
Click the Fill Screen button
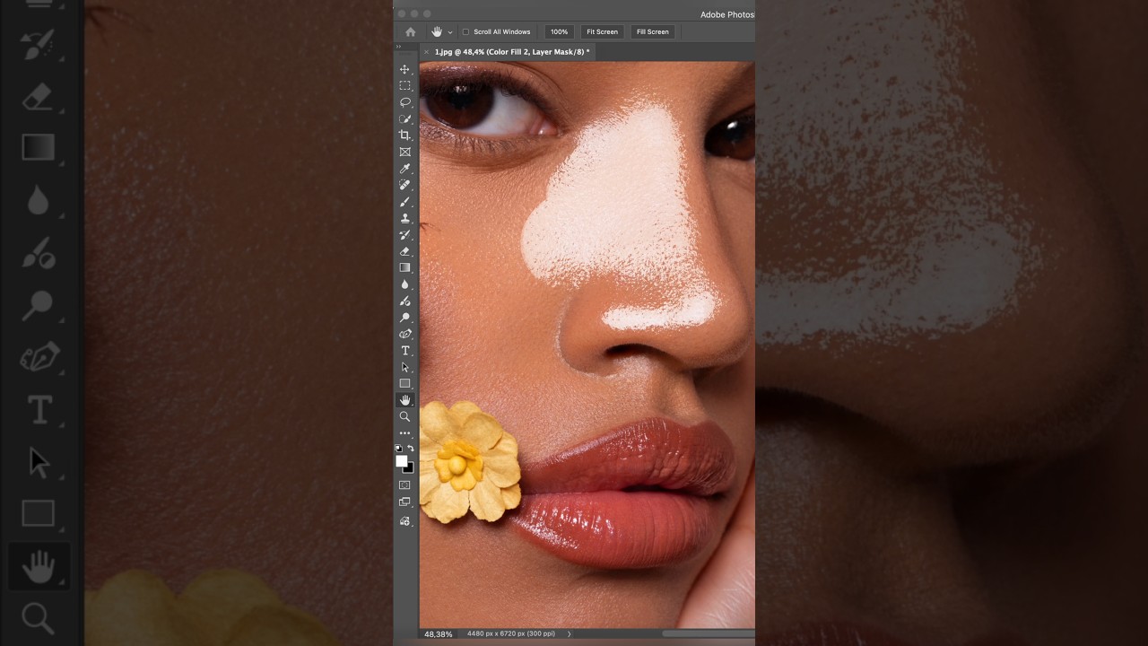(652, 31)
